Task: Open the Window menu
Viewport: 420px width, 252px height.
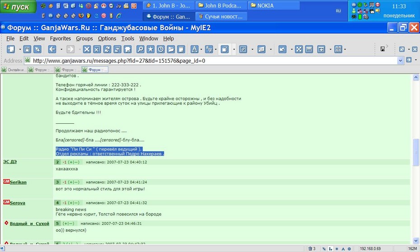Action: [149, 38]
